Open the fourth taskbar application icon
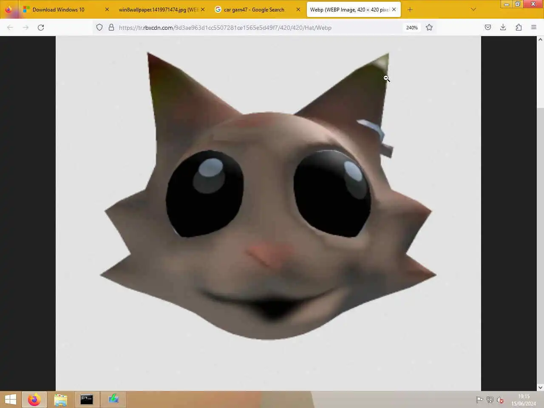Screen dimensions: 544x408 (113, 399)
